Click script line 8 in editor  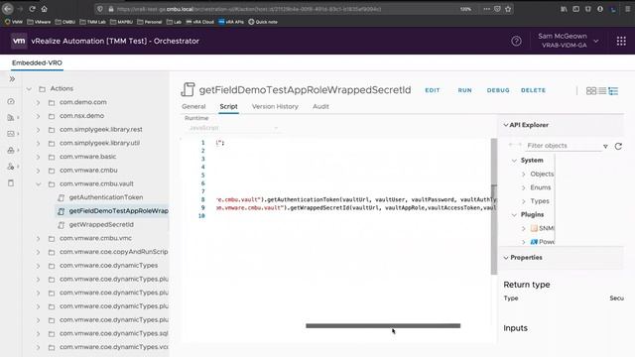(355, 199)
